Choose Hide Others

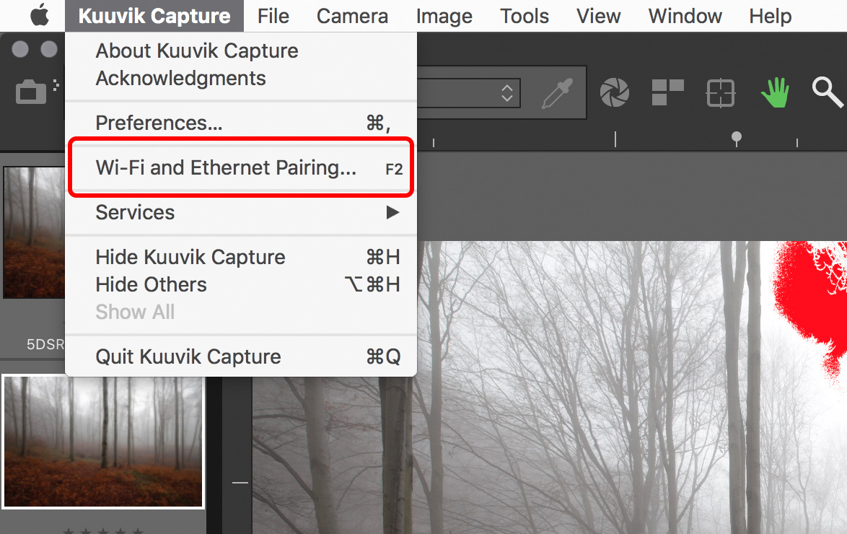[241, 285]
